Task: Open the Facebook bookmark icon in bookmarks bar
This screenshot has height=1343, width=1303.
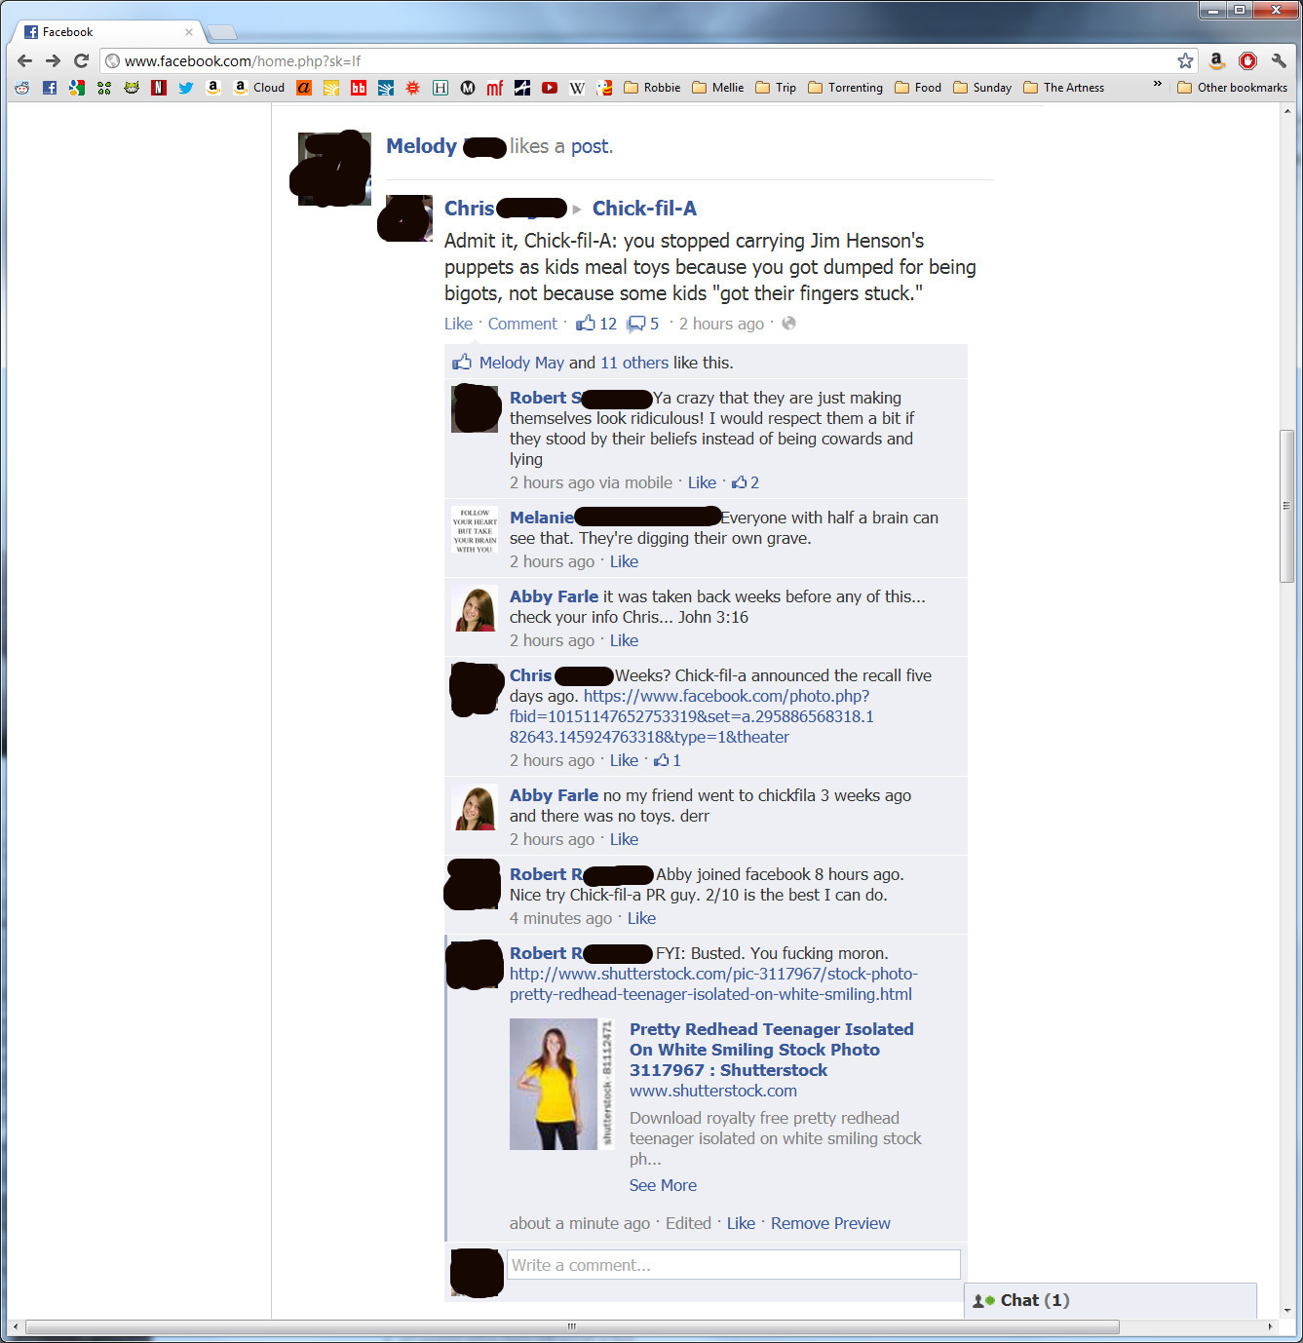Action: coord(50,88)
